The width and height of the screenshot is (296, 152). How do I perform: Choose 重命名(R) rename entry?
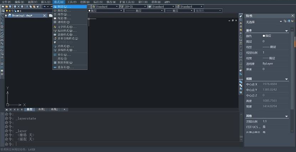70,67
